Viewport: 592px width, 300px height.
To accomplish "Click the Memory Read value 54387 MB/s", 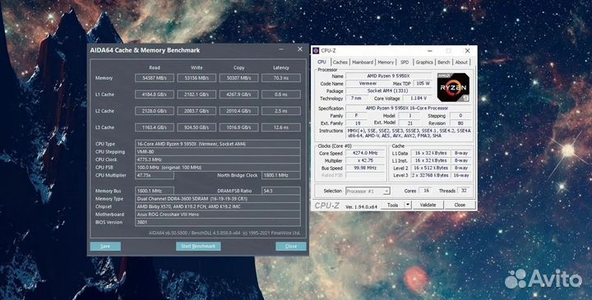I will coord(155,78).
